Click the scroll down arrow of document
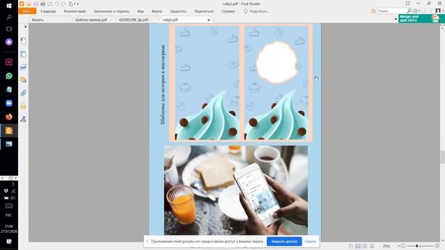This screenshot has width=445, height=250. click(x=442, y=240)
